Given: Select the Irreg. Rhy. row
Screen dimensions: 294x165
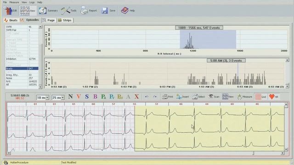Looking at the screenshot, I should (22, 75).
